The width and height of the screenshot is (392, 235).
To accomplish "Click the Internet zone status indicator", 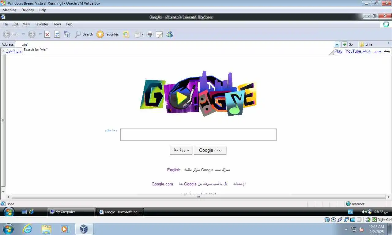I will point(355,204).
